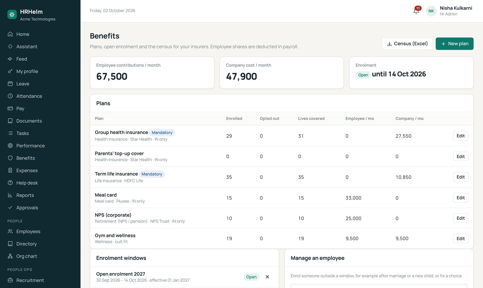Click the Lives covered column header
The width and height of the screenshot is (483, 288).
[311, 118]
